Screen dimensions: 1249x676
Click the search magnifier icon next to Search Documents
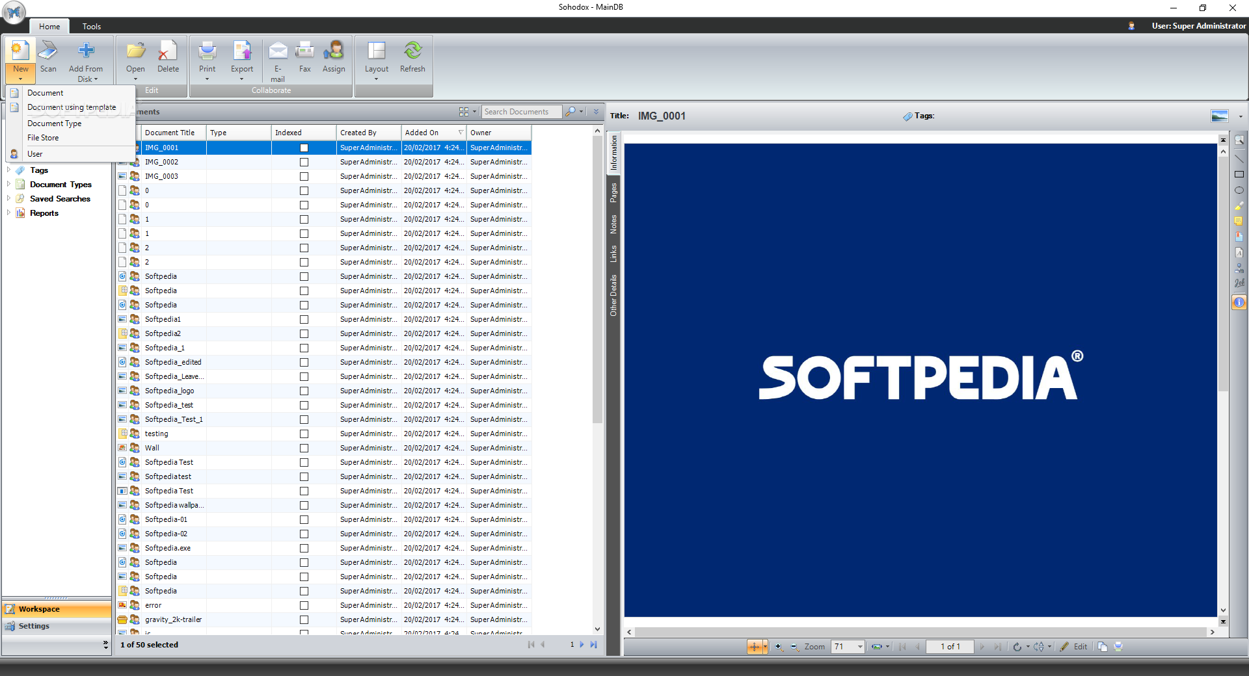[x=571, y=112]
